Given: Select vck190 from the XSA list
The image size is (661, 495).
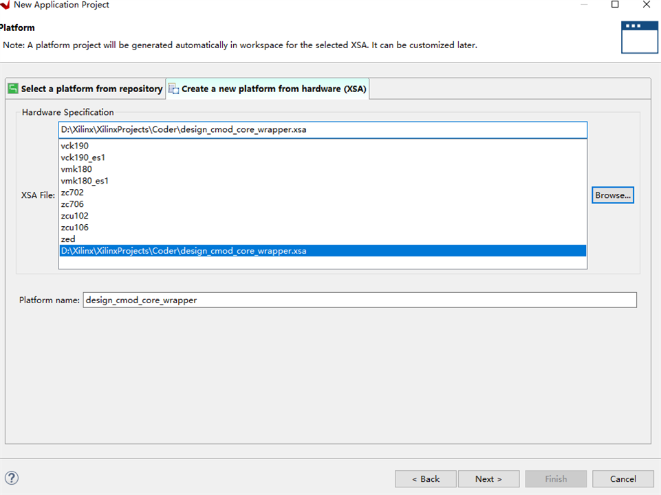Looking at the screenshot, I should [75, 146].
